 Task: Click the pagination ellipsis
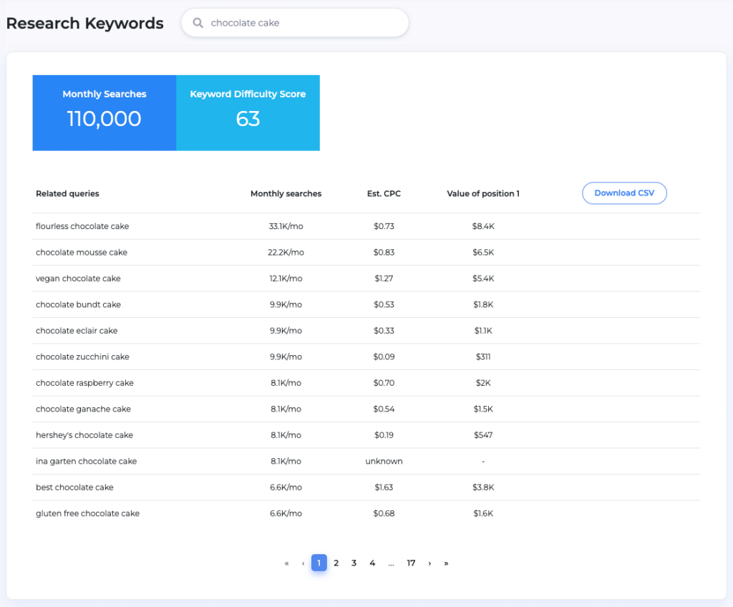pyautogui.click(x=392, y=563)
